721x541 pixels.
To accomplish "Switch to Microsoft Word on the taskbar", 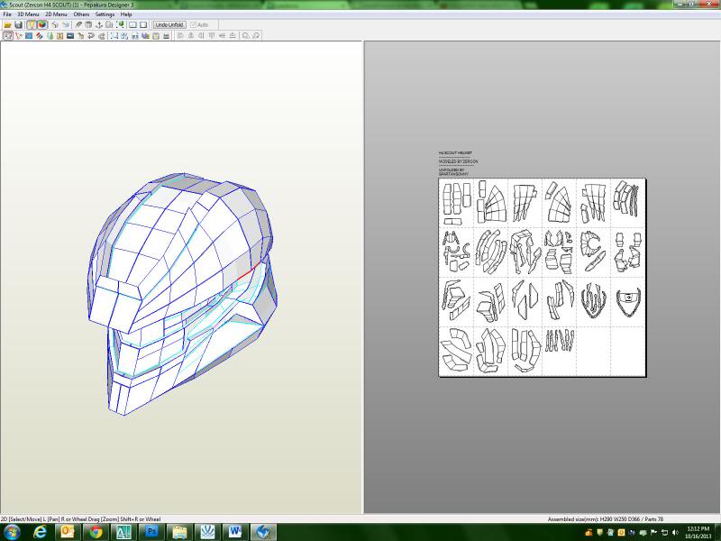I will 235,532.
